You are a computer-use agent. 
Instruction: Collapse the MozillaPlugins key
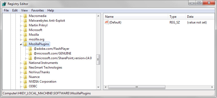tap(21, 44)
